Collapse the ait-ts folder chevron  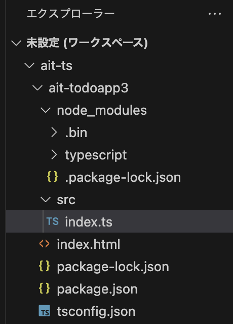pyautogui.click(x=29, y=66)
